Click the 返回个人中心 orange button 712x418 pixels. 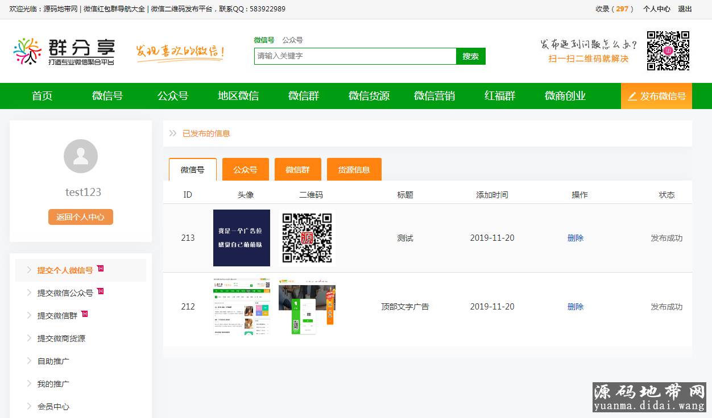coord(81,217)
